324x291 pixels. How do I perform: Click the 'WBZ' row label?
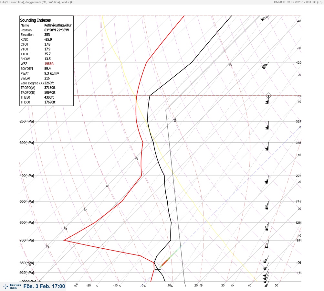click(x=24, y=64)
